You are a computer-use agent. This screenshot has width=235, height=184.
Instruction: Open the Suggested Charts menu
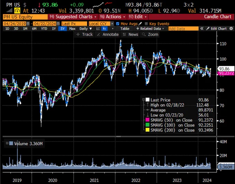[73, 17]
